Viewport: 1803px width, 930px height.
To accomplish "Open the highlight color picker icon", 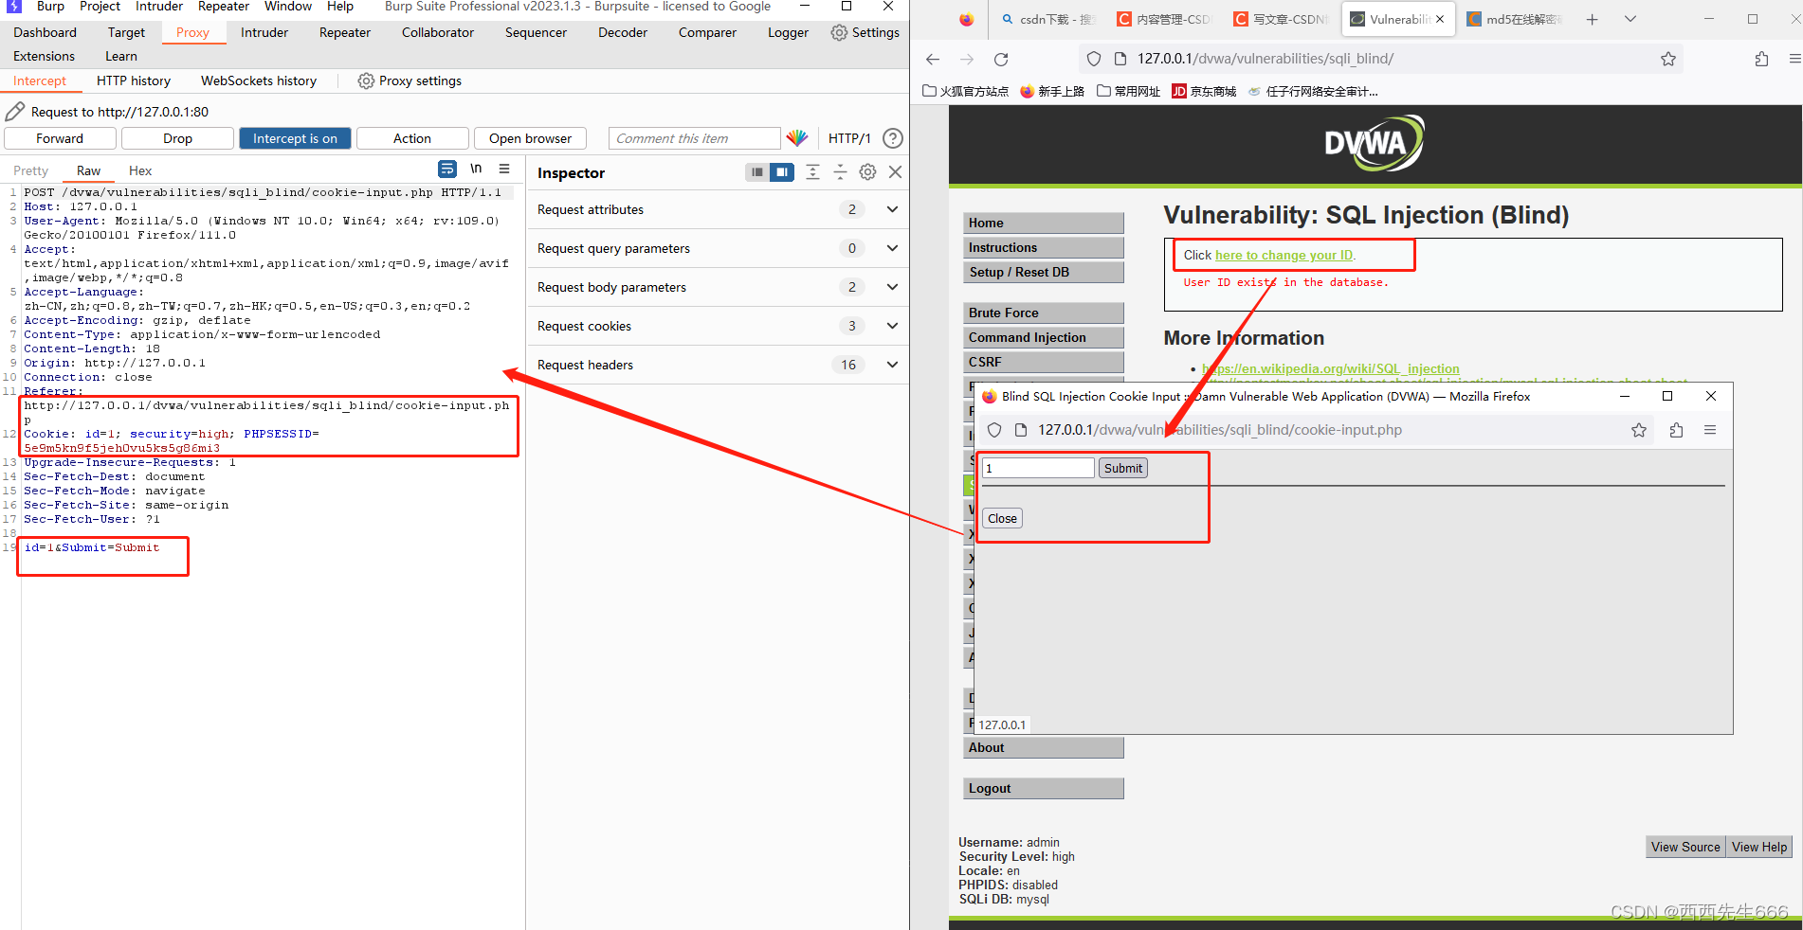I will (x=797, y=138).
